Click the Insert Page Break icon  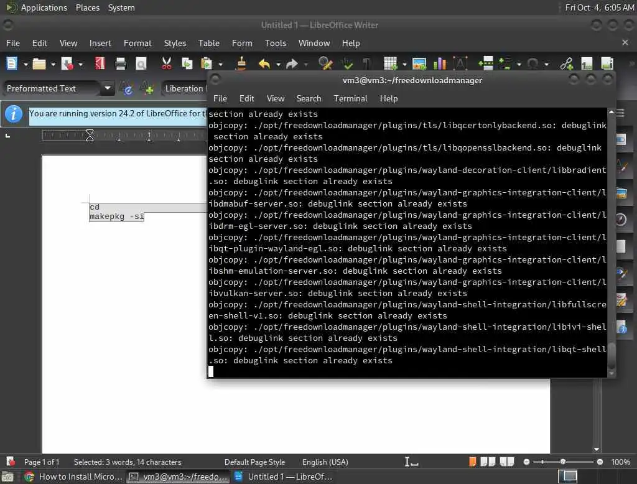pos(486,63)
